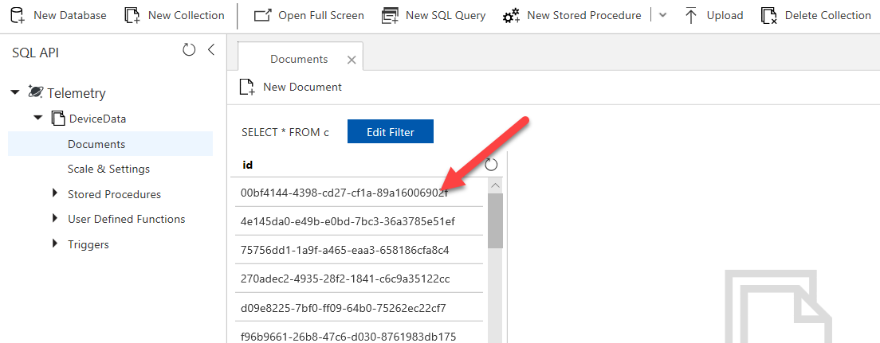
Task: Select the Stored Procedures tree item
Action: (x=115, y=194)
